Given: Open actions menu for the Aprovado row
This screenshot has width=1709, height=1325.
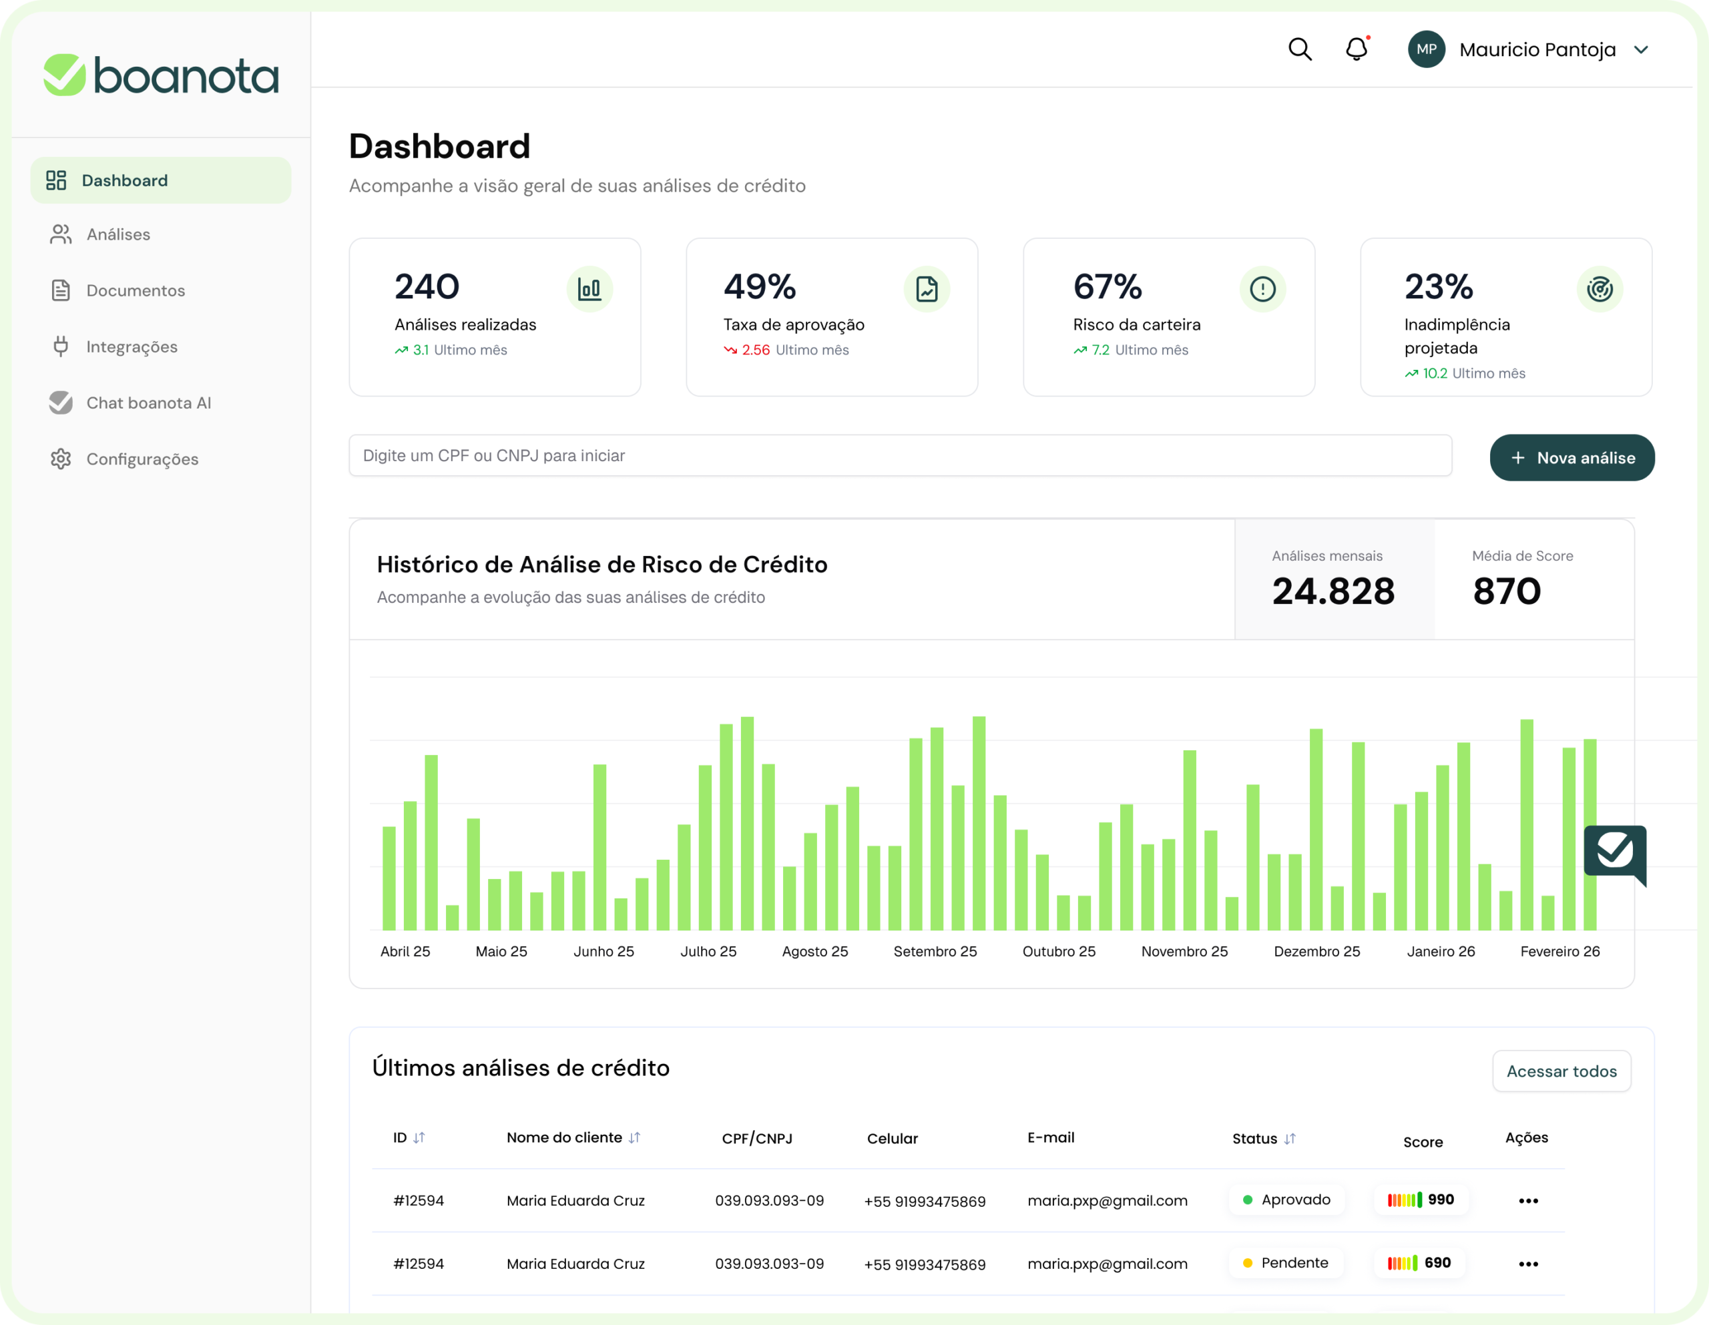Looking at the screenshot, I should 1527,1201.
